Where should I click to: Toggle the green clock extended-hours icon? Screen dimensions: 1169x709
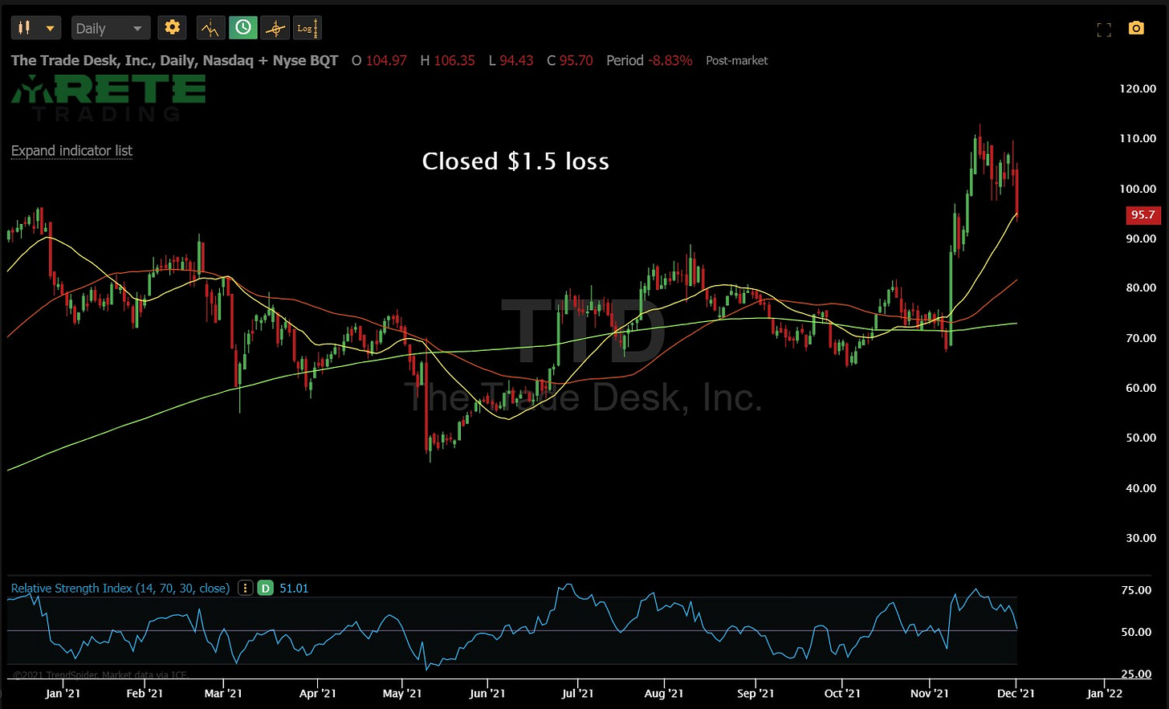pos(242,28)
